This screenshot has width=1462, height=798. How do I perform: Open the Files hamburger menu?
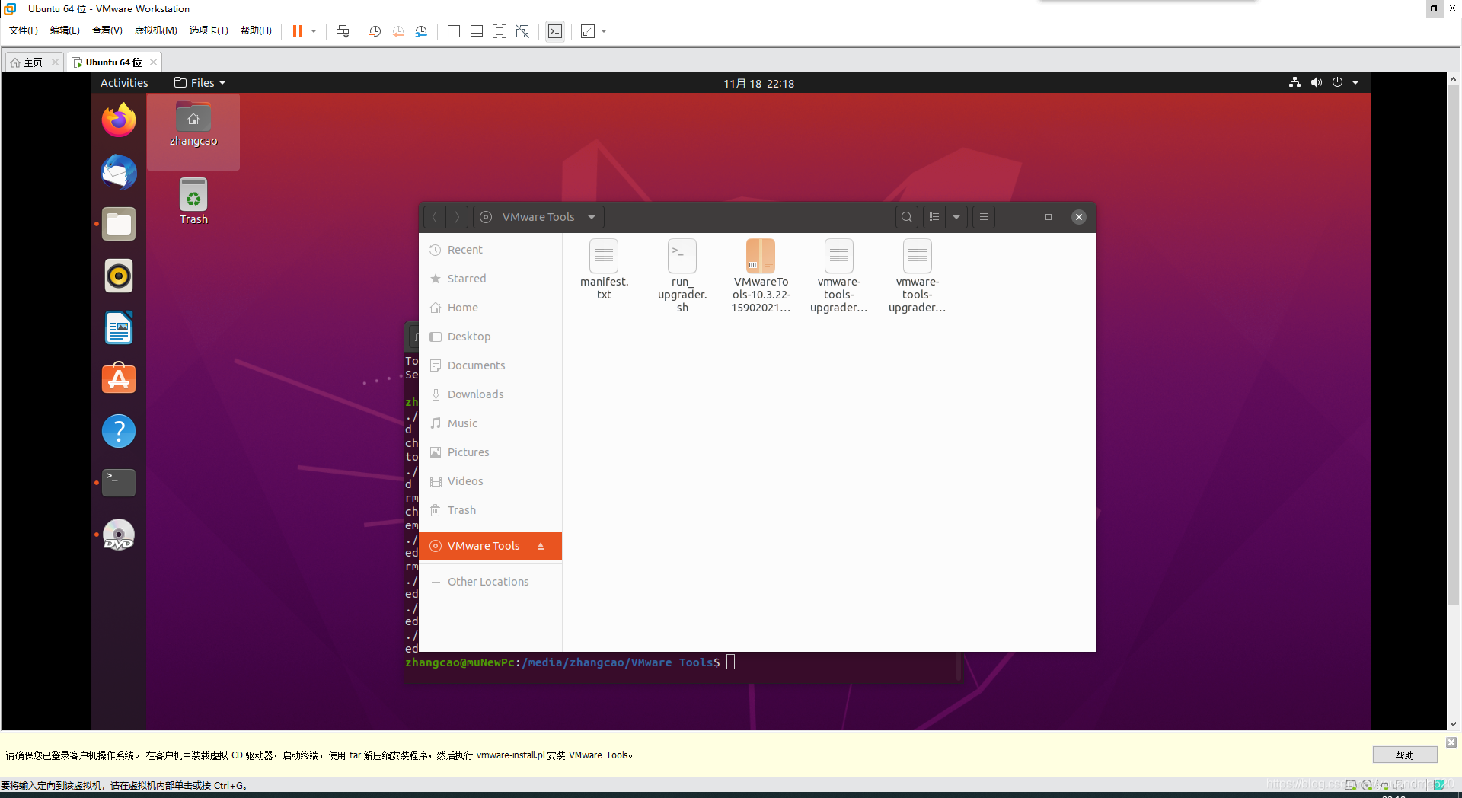tap(984, 217)
